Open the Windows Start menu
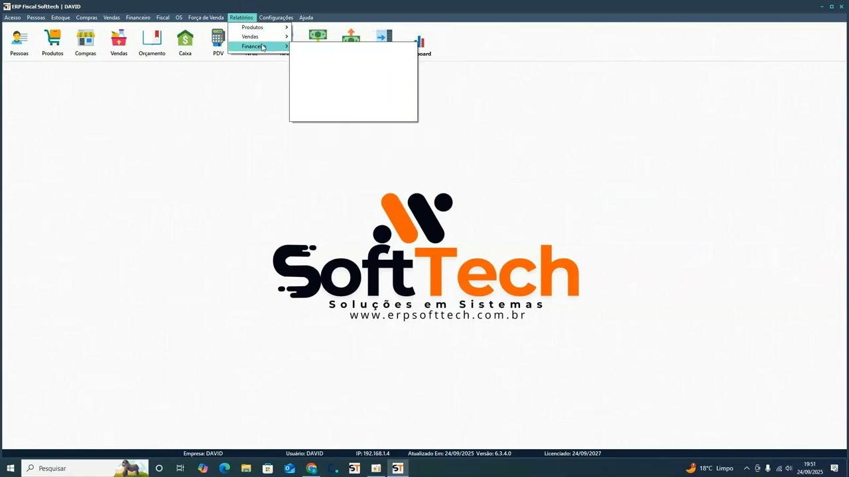Viewport: 849px width, 477px height. pyautogui.click(x=11, y=468)
